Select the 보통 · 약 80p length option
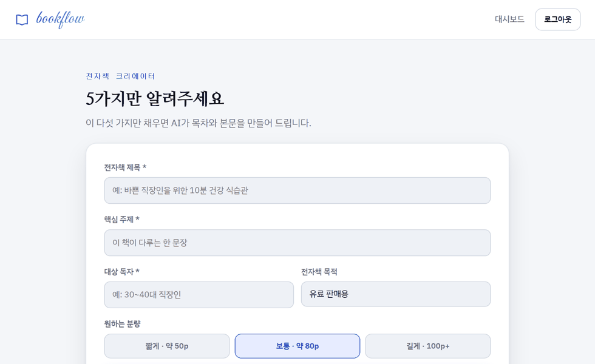The width and height of the screenshot is (595, 364). click(297, 346)
